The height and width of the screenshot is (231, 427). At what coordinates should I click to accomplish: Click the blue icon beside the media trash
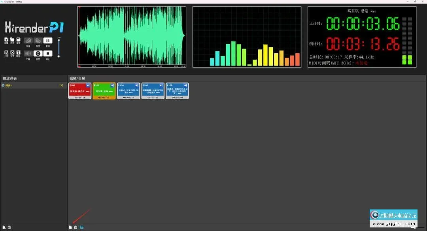coord(82,227)
